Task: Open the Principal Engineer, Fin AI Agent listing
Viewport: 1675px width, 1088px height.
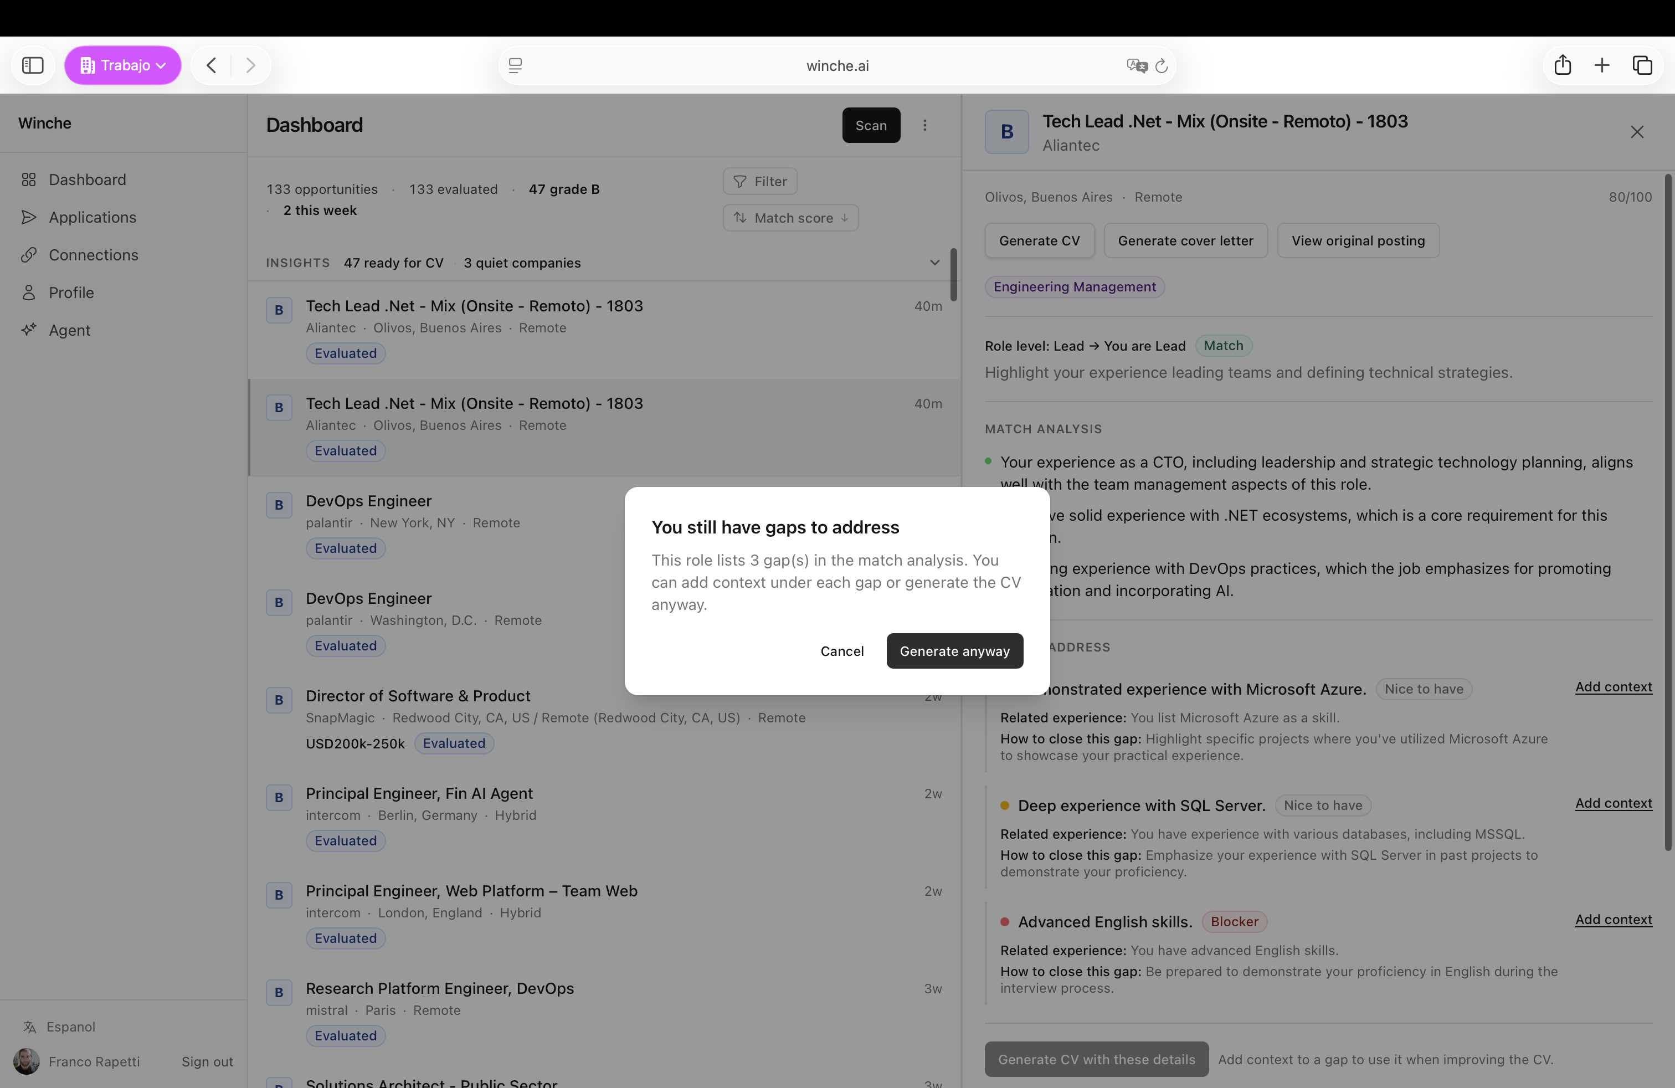Action: (604, 817)
